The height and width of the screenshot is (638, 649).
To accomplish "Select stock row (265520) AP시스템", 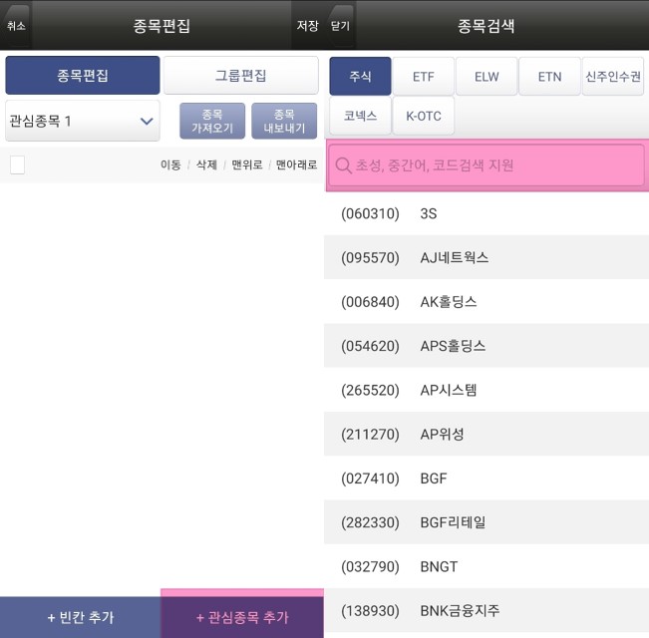I will pyautogui.click(x=487, y=390).
